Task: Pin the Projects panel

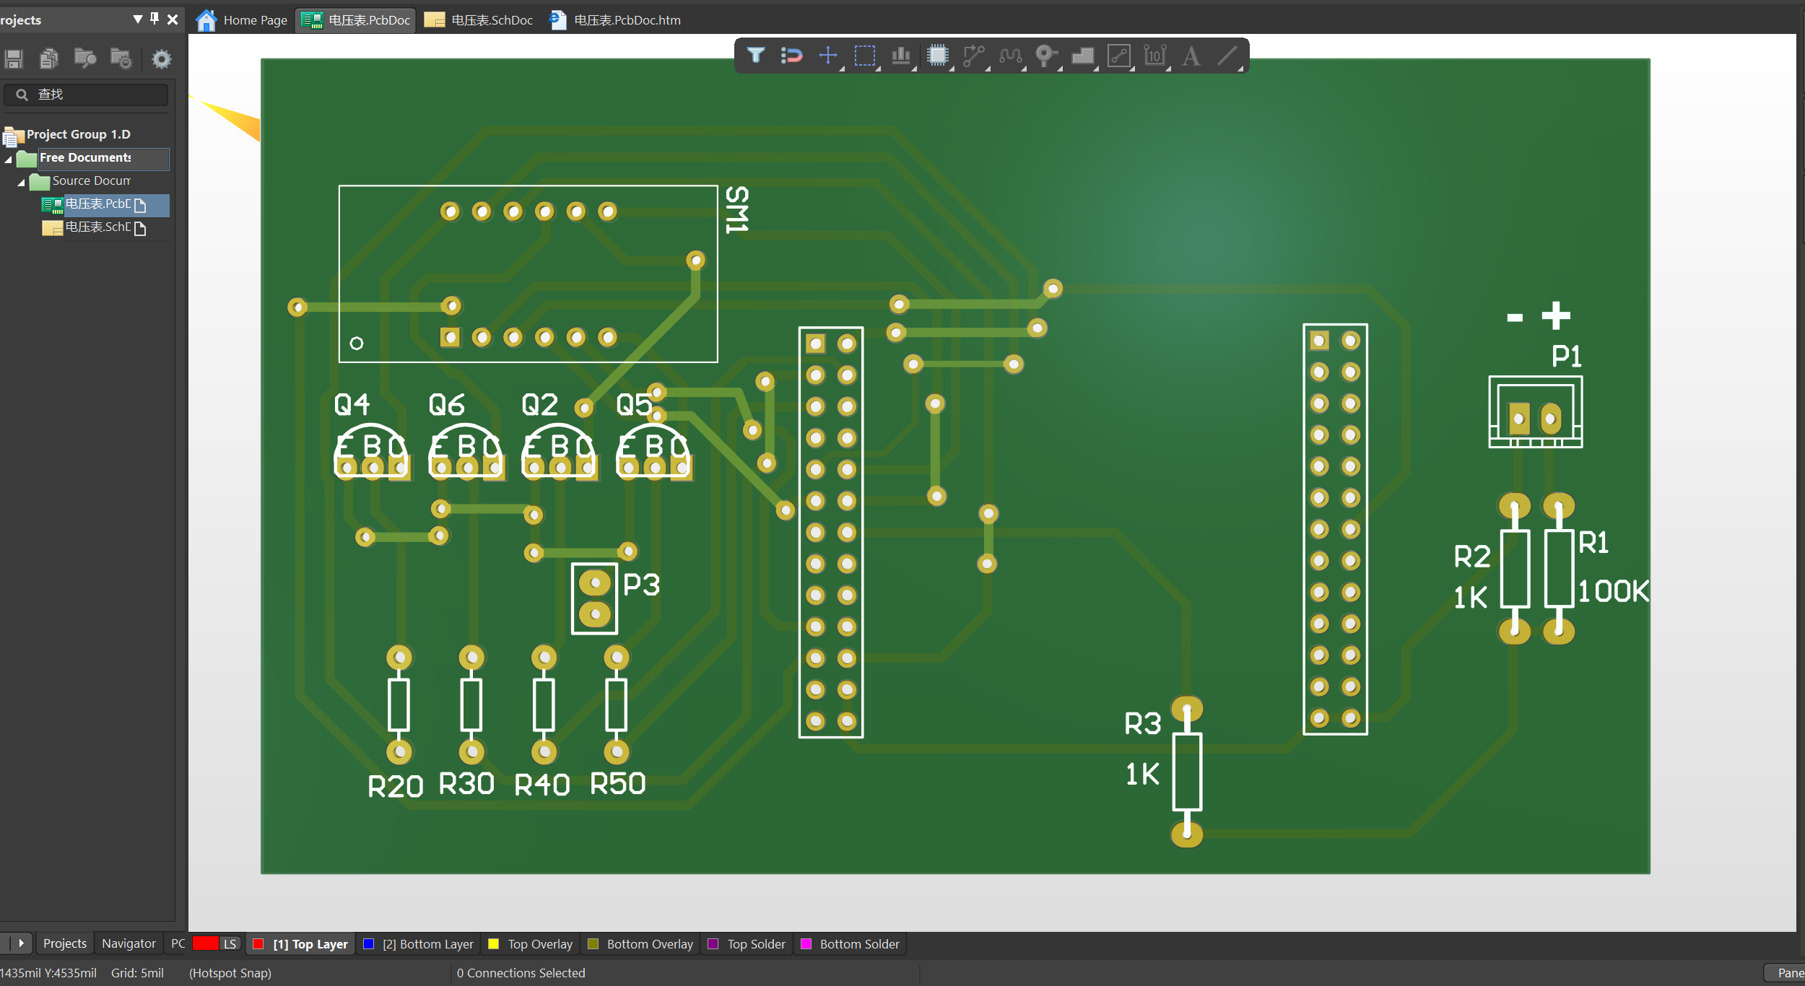Action: pyautogui.click(x=154, y=19)
